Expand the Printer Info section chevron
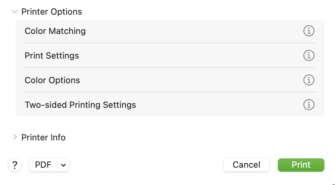This screenshot has height=185, width=335. 15,137
